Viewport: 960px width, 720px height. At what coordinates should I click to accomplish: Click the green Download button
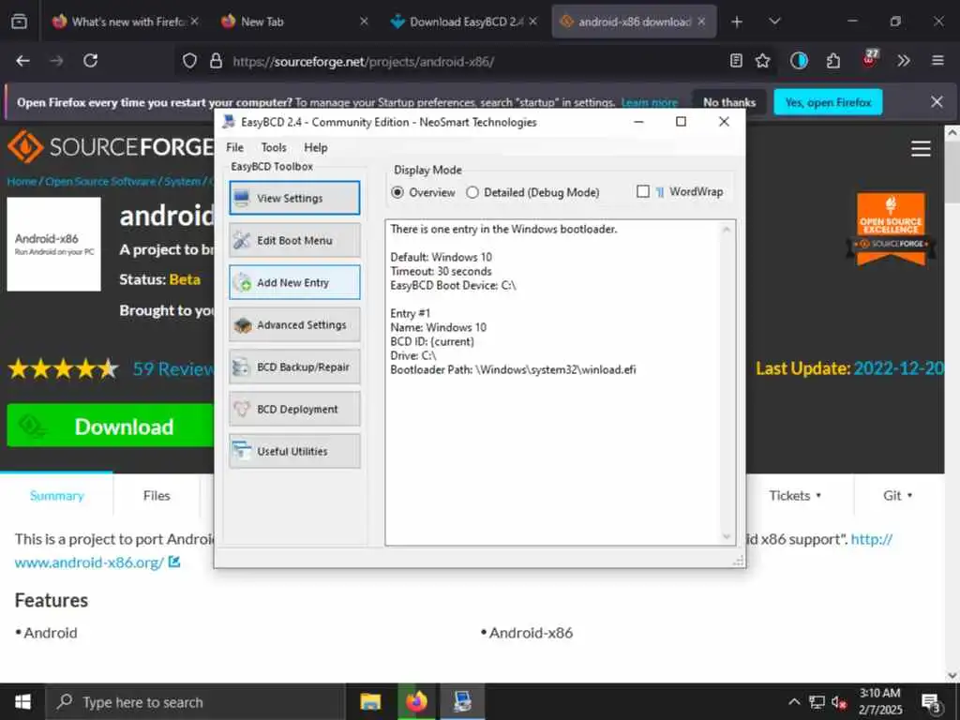tap(111, 426)
